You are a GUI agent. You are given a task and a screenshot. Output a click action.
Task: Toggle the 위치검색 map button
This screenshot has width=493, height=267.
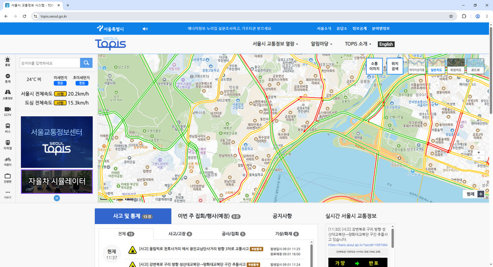coord(394,66)
